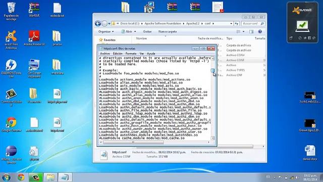Click the search magnifier in Buscar conf box
Viewport: 323px width, 182px height.
(x=262, y=24)
